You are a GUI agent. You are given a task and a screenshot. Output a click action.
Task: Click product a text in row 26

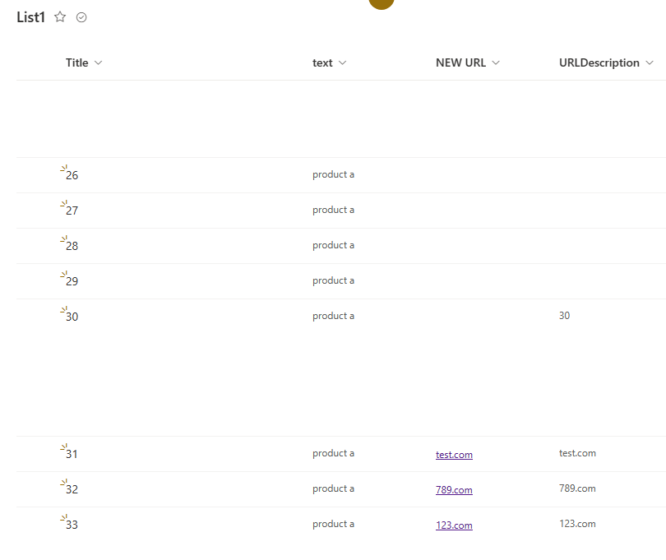click(334, 174)
